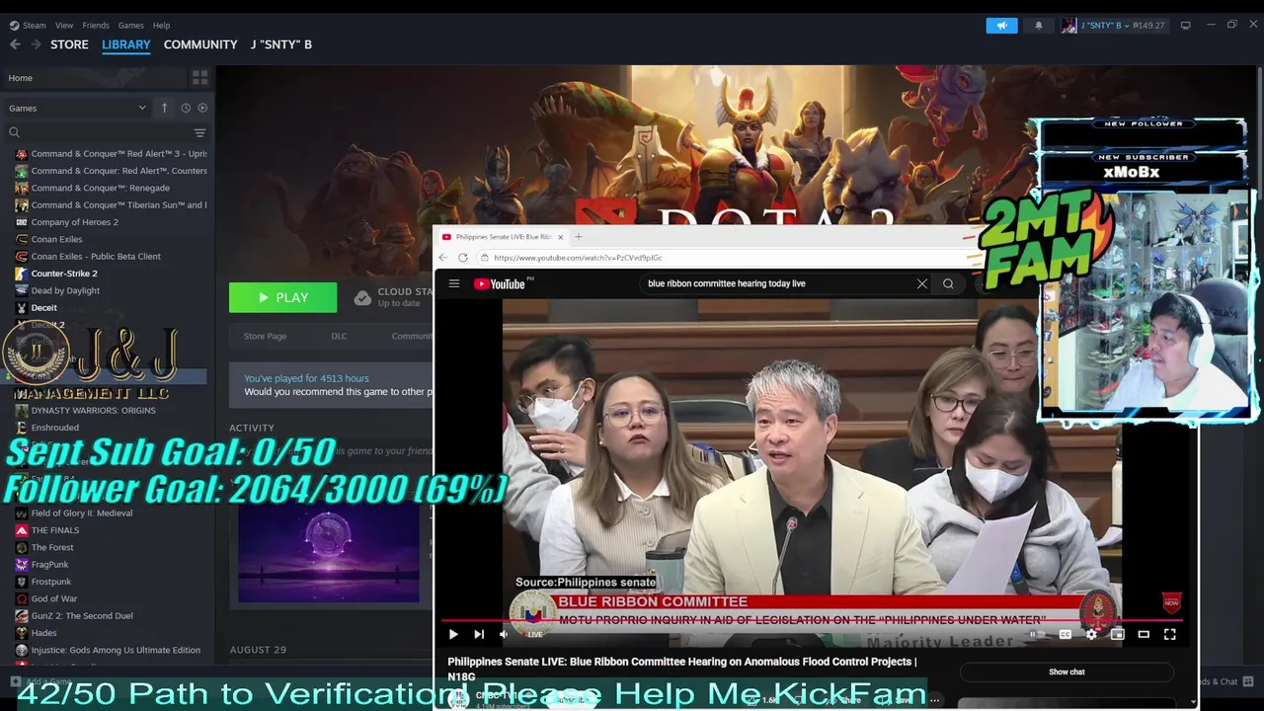The height and width of the screenshot is (711, 1264).
Task: Open the Games menu
Action: point(130,25)
